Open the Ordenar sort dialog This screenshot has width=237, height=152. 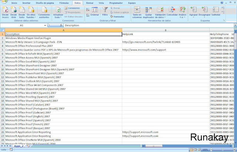pyautogui.click(x=95, y=11)
